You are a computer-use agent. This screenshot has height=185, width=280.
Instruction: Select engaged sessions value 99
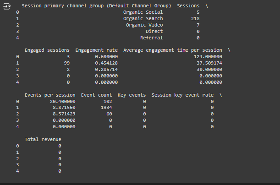tap(67, 63)
